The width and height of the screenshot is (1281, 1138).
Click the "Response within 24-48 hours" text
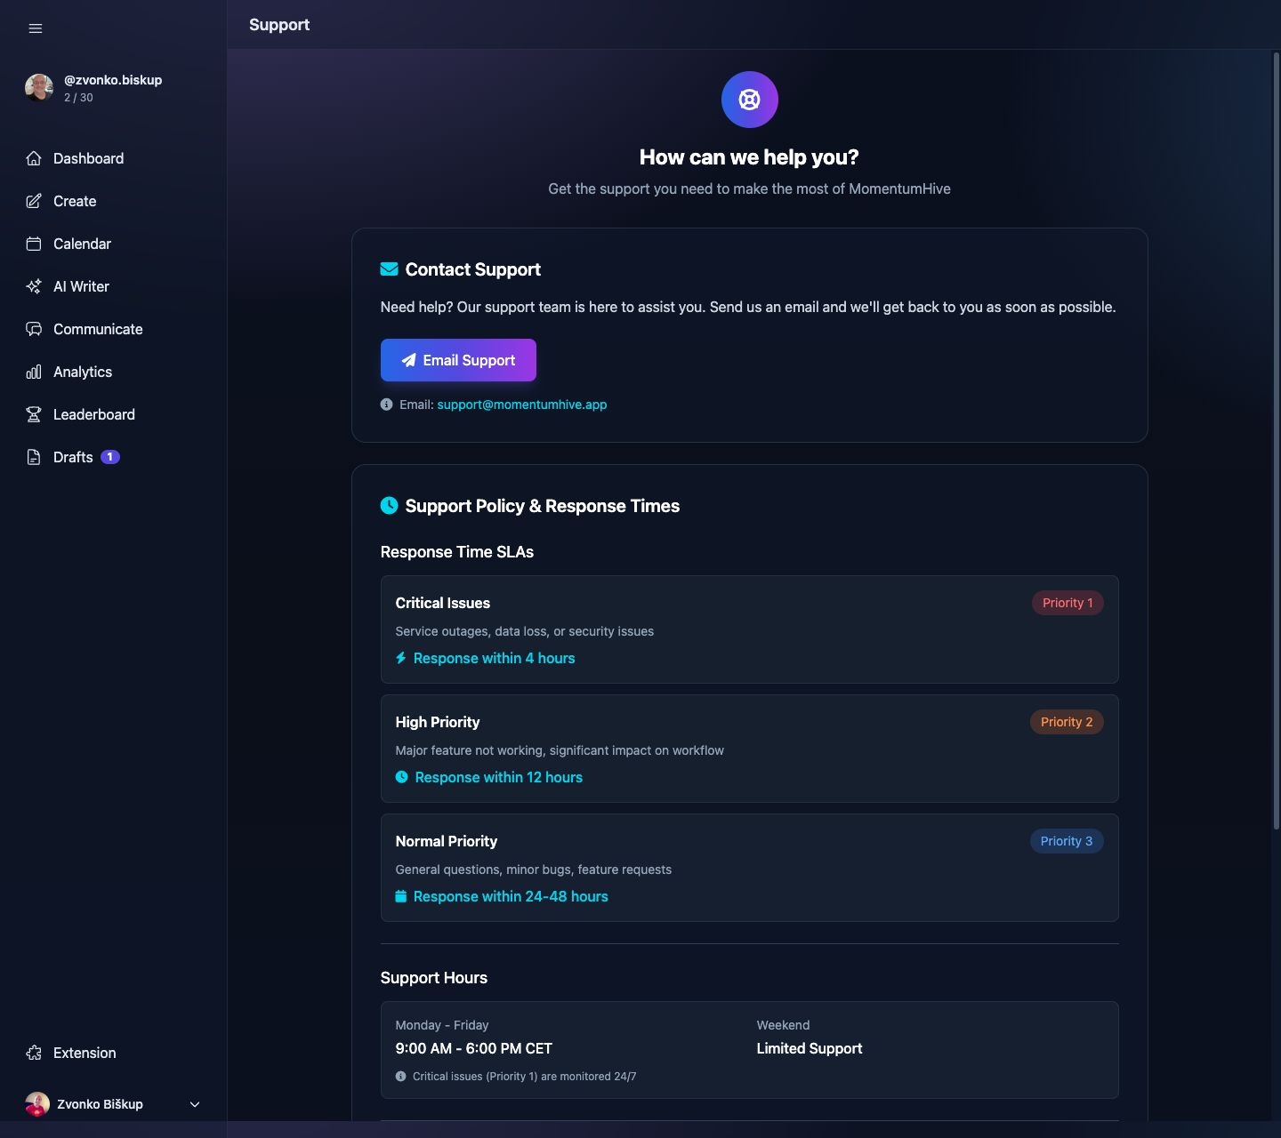click(511, 896)
